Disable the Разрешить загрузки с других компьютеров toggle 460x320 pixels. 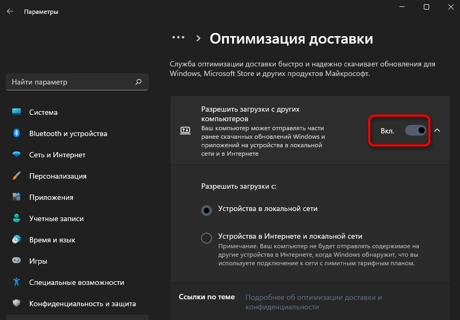416,130
